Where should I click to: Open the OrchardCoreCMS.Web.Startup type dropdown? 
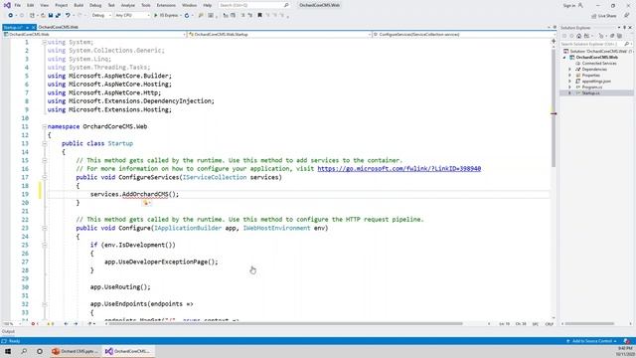tap(279, 35)
